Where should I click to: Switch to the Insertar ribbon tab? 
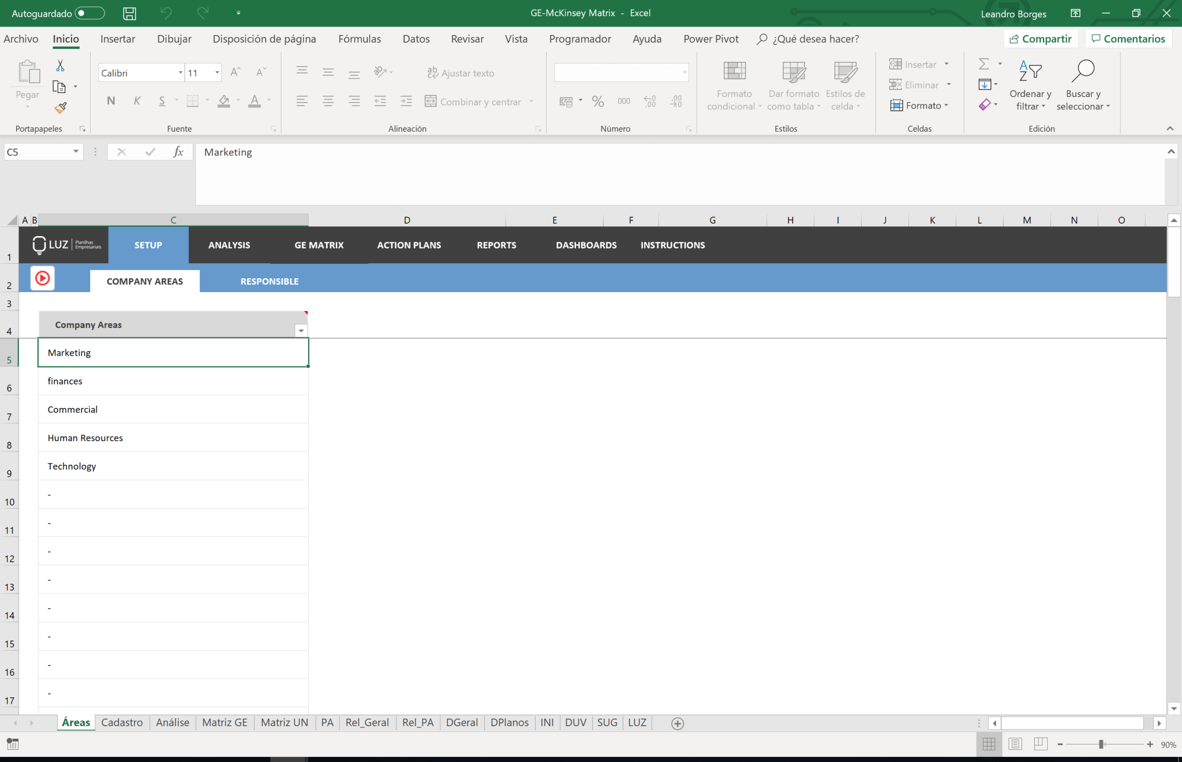[118, 39]
